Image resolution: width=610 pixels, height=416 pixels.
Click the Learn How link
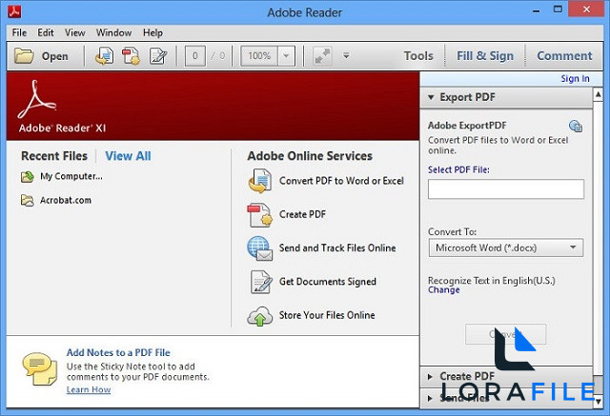[x=89, y=389]
